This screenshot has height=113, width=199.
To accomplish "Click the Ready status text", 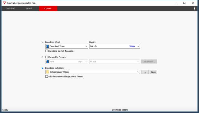I will [5, 110].
